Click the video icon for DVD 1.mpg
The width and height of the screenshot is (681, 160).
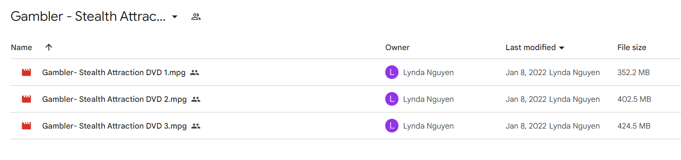coord(26,73)
